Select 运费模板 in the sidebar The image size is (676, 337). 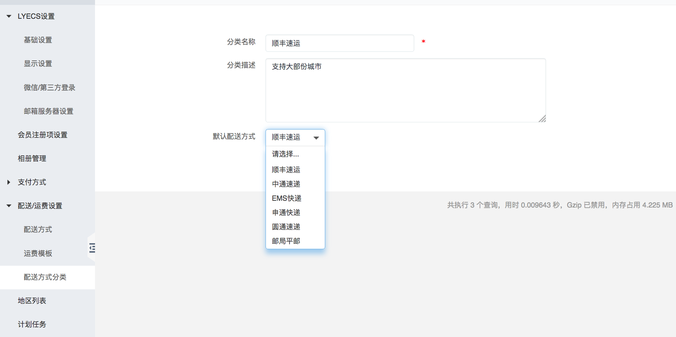pos(38,253)
